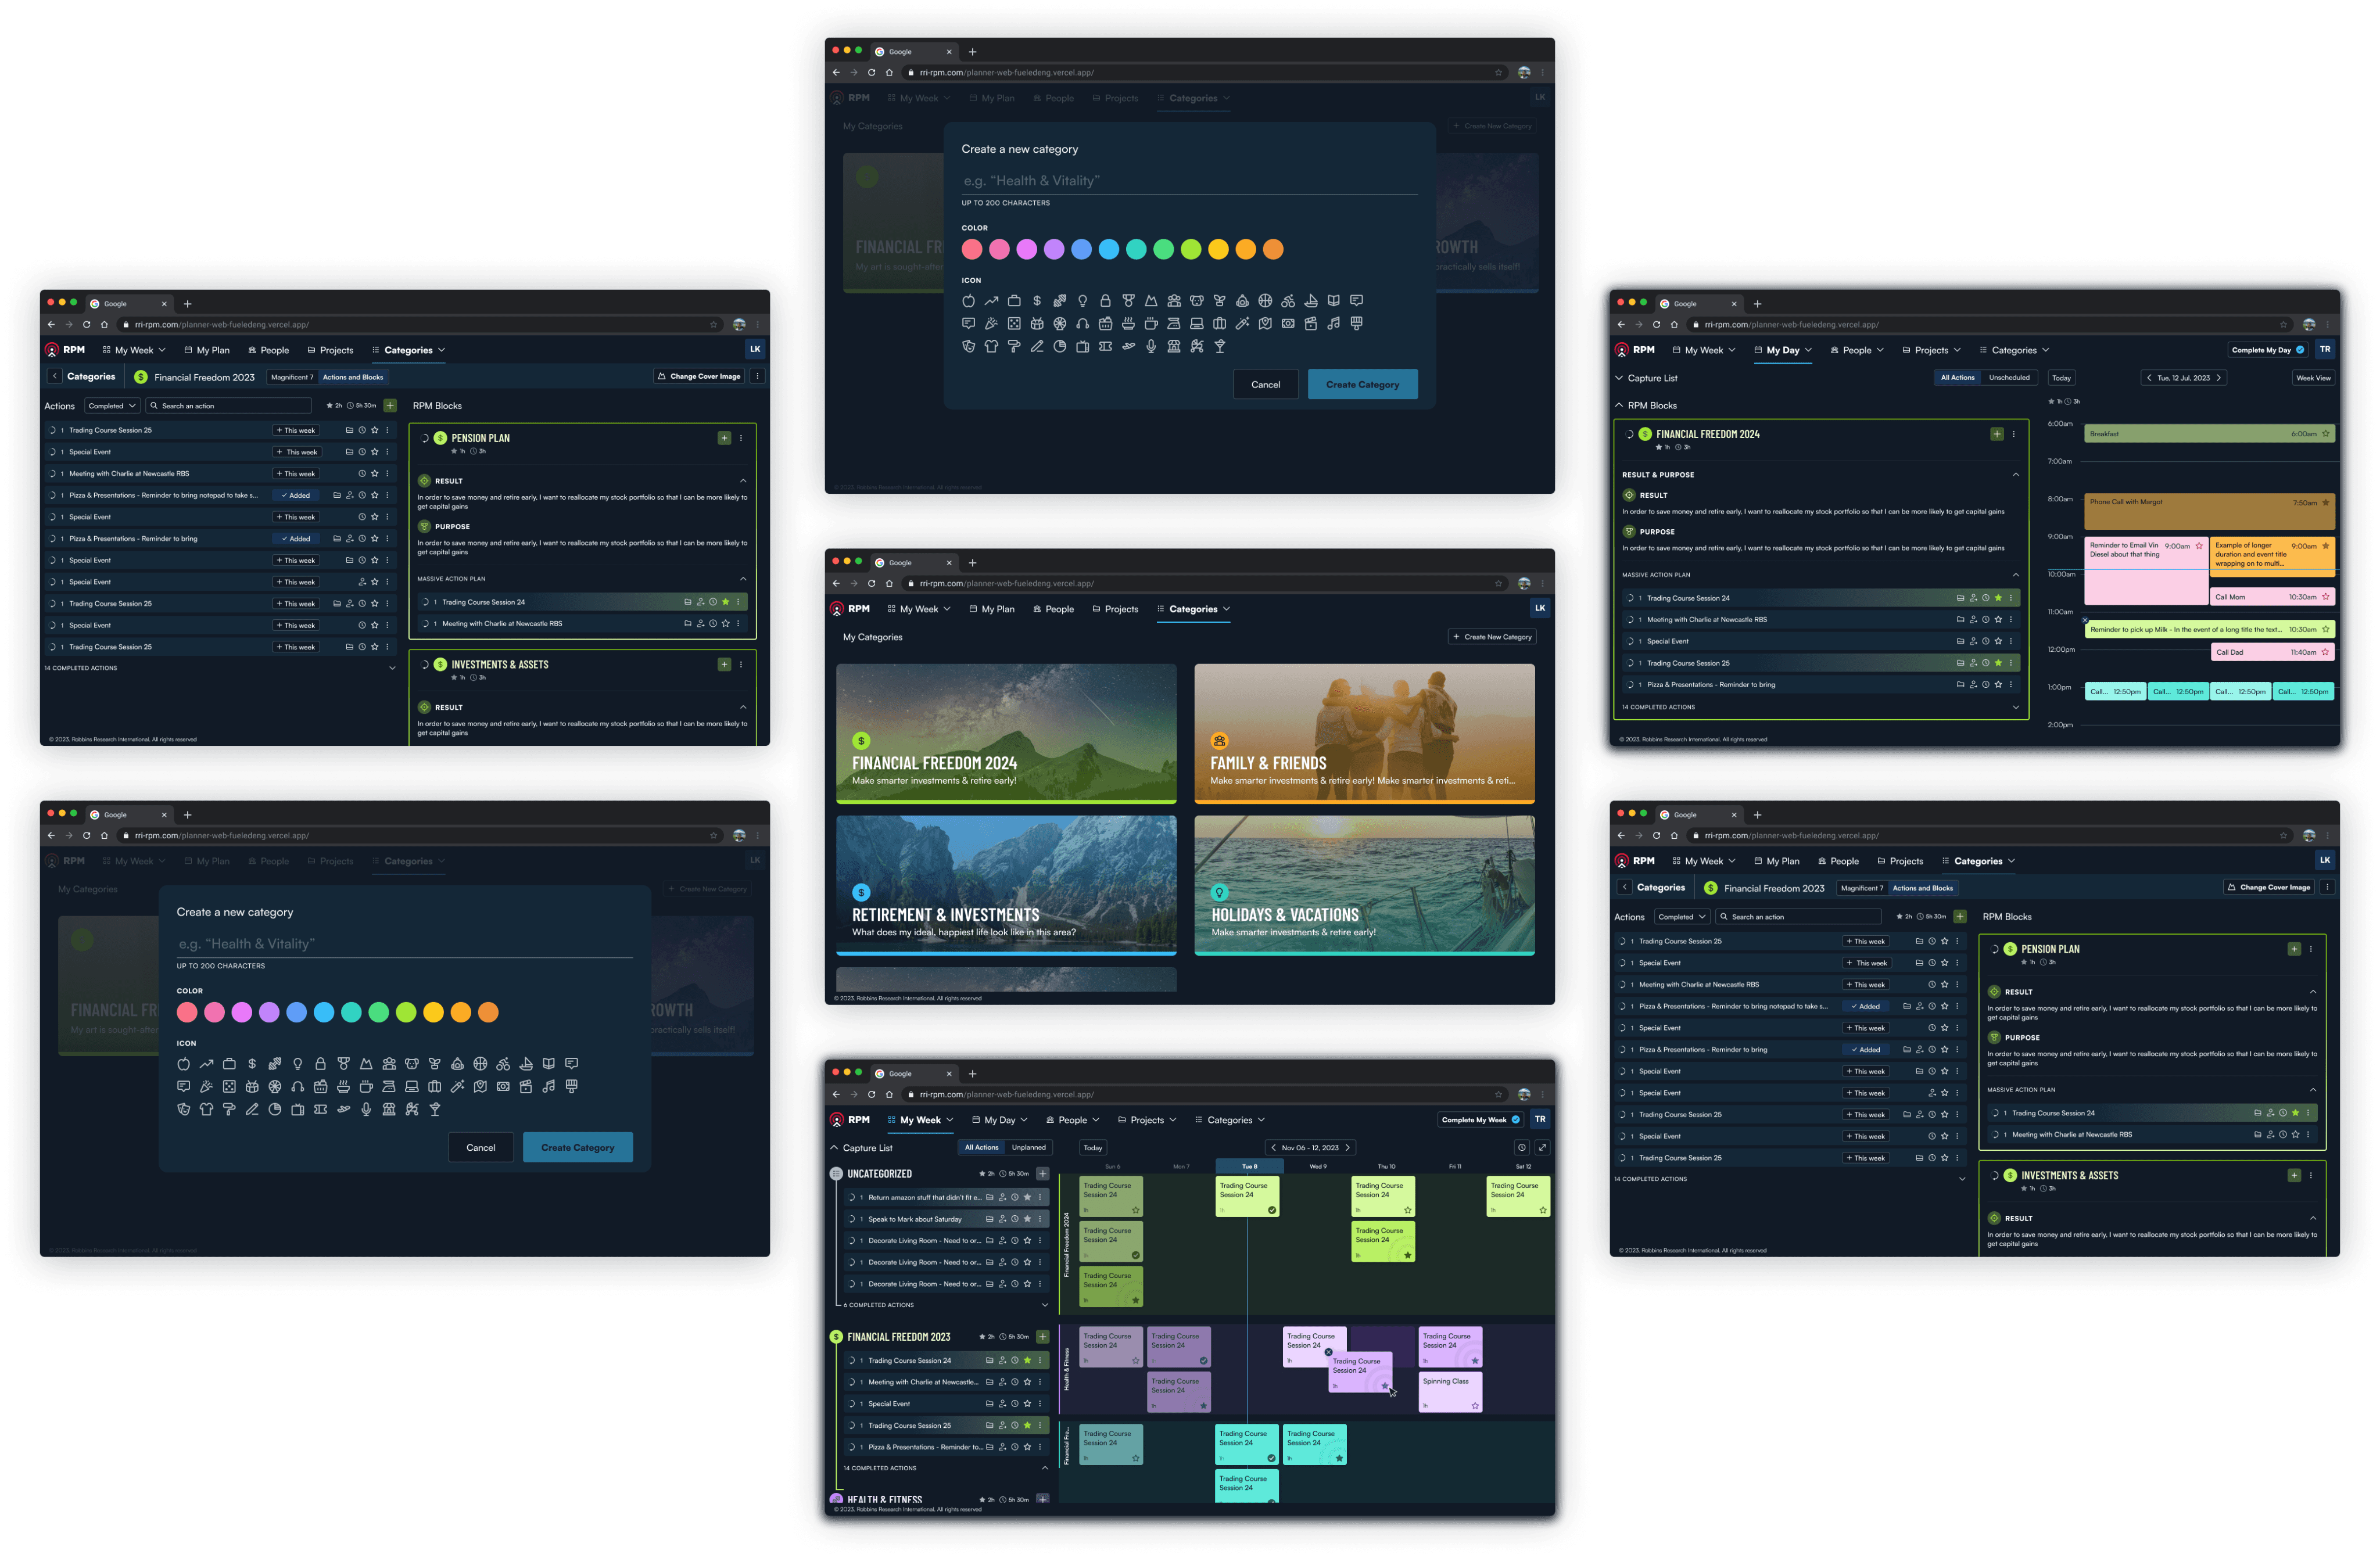Star the Breakfast event
Image resolution: width=2380 pixels, height=1558 pixels.
coord(2325,434)
